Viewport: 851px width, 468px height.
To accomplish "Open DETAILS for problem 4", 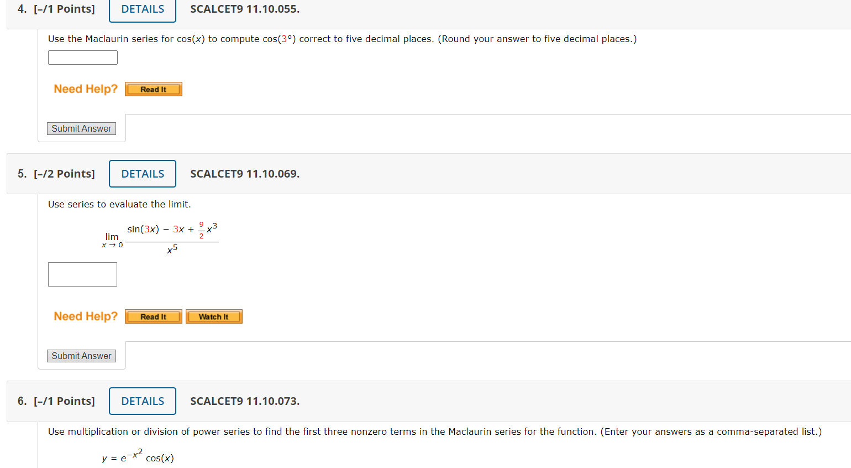I will (x=142, y=9).
